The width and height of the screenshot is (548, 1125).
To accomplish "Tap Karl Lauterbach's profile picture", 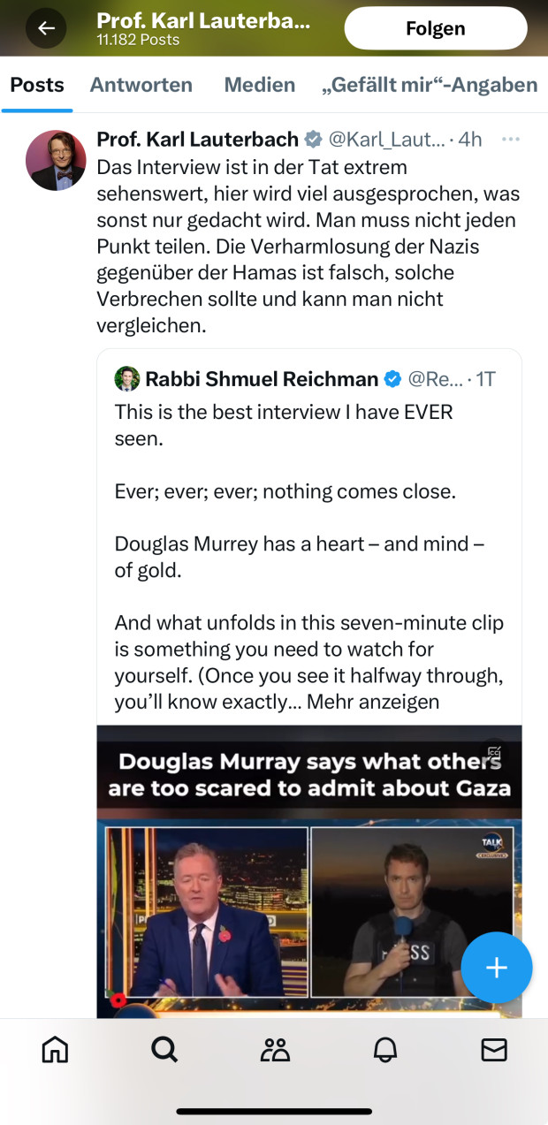I will pyautogui.click(x=56, y=160).
